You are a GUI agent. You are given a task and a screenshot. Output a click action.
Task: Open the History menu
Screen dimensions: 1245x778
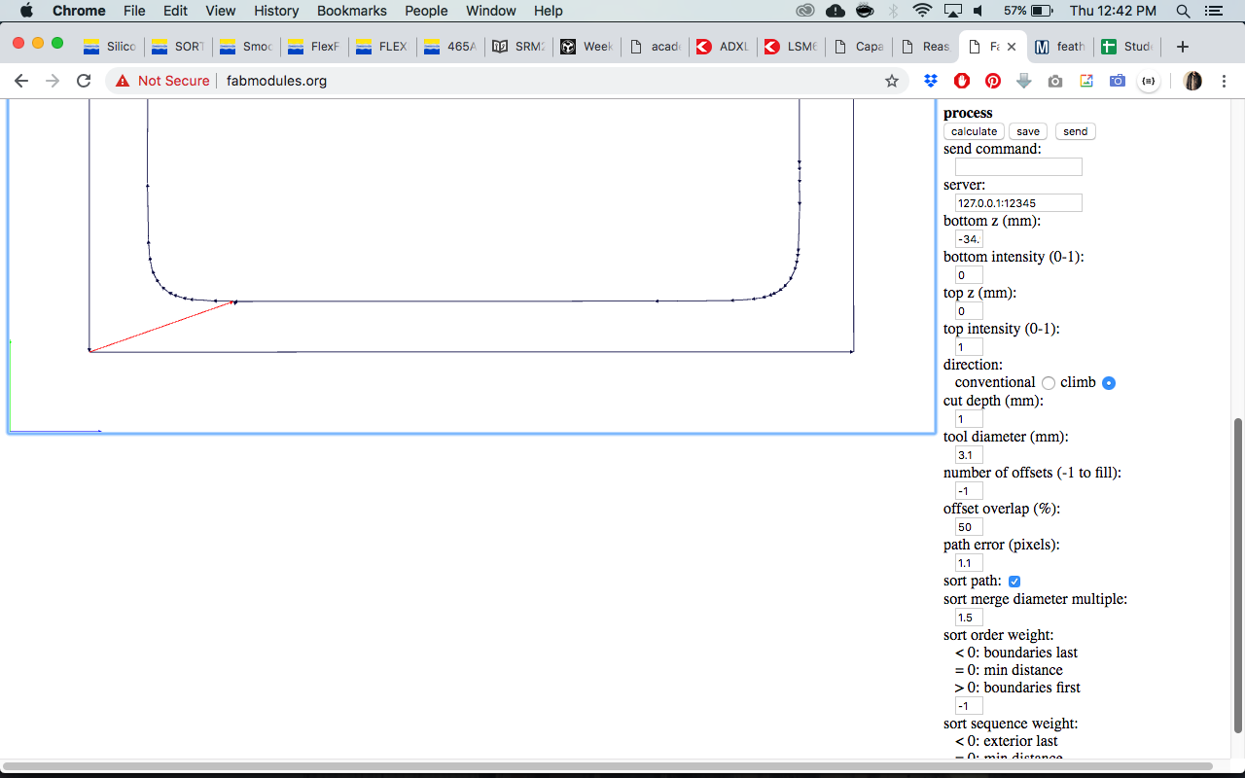276,11
